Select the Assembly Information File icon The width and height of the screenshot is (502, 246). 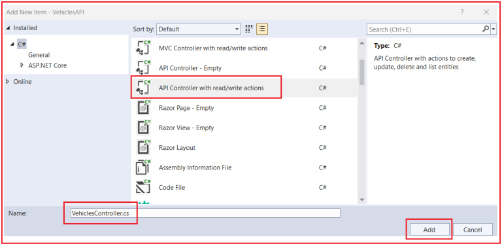coord(143,167)
